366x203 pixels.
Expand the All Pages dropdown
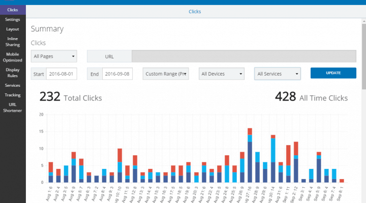pos(54,56)
